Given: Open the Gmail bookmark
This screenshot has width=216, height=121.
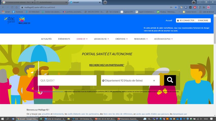Looking at the screenshot, I should tap(6, 12).
